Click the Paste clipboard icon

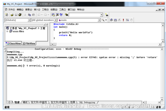tap(33, 15)
